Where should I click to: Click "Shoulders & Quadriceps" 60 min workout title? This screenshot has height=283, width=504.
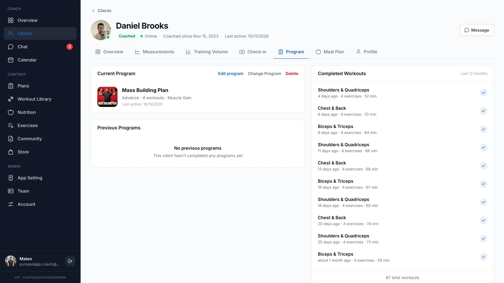pos(343,199)
